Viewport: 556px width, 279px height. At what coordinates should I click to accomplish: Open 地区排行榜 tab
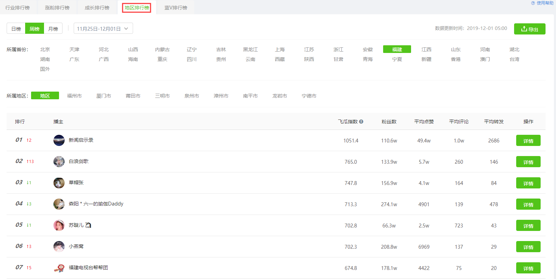(x=137, y=8)
